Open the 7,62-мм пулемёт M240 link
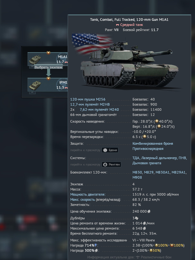 click(x=99, y=110)
